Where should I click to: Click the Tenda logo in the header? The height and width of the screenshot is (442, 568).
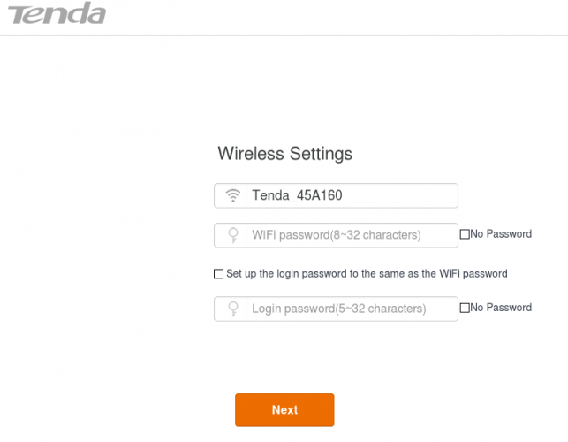tap(54, 15)
